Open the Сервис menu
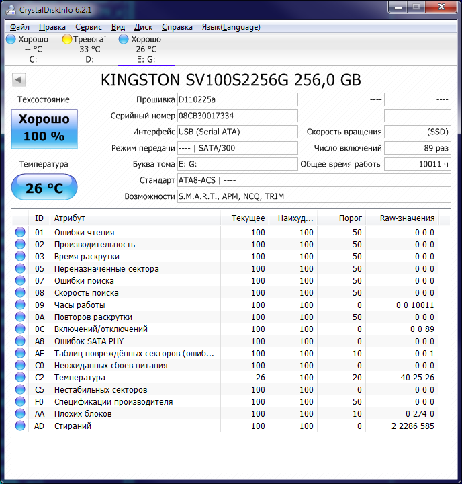 89,27
